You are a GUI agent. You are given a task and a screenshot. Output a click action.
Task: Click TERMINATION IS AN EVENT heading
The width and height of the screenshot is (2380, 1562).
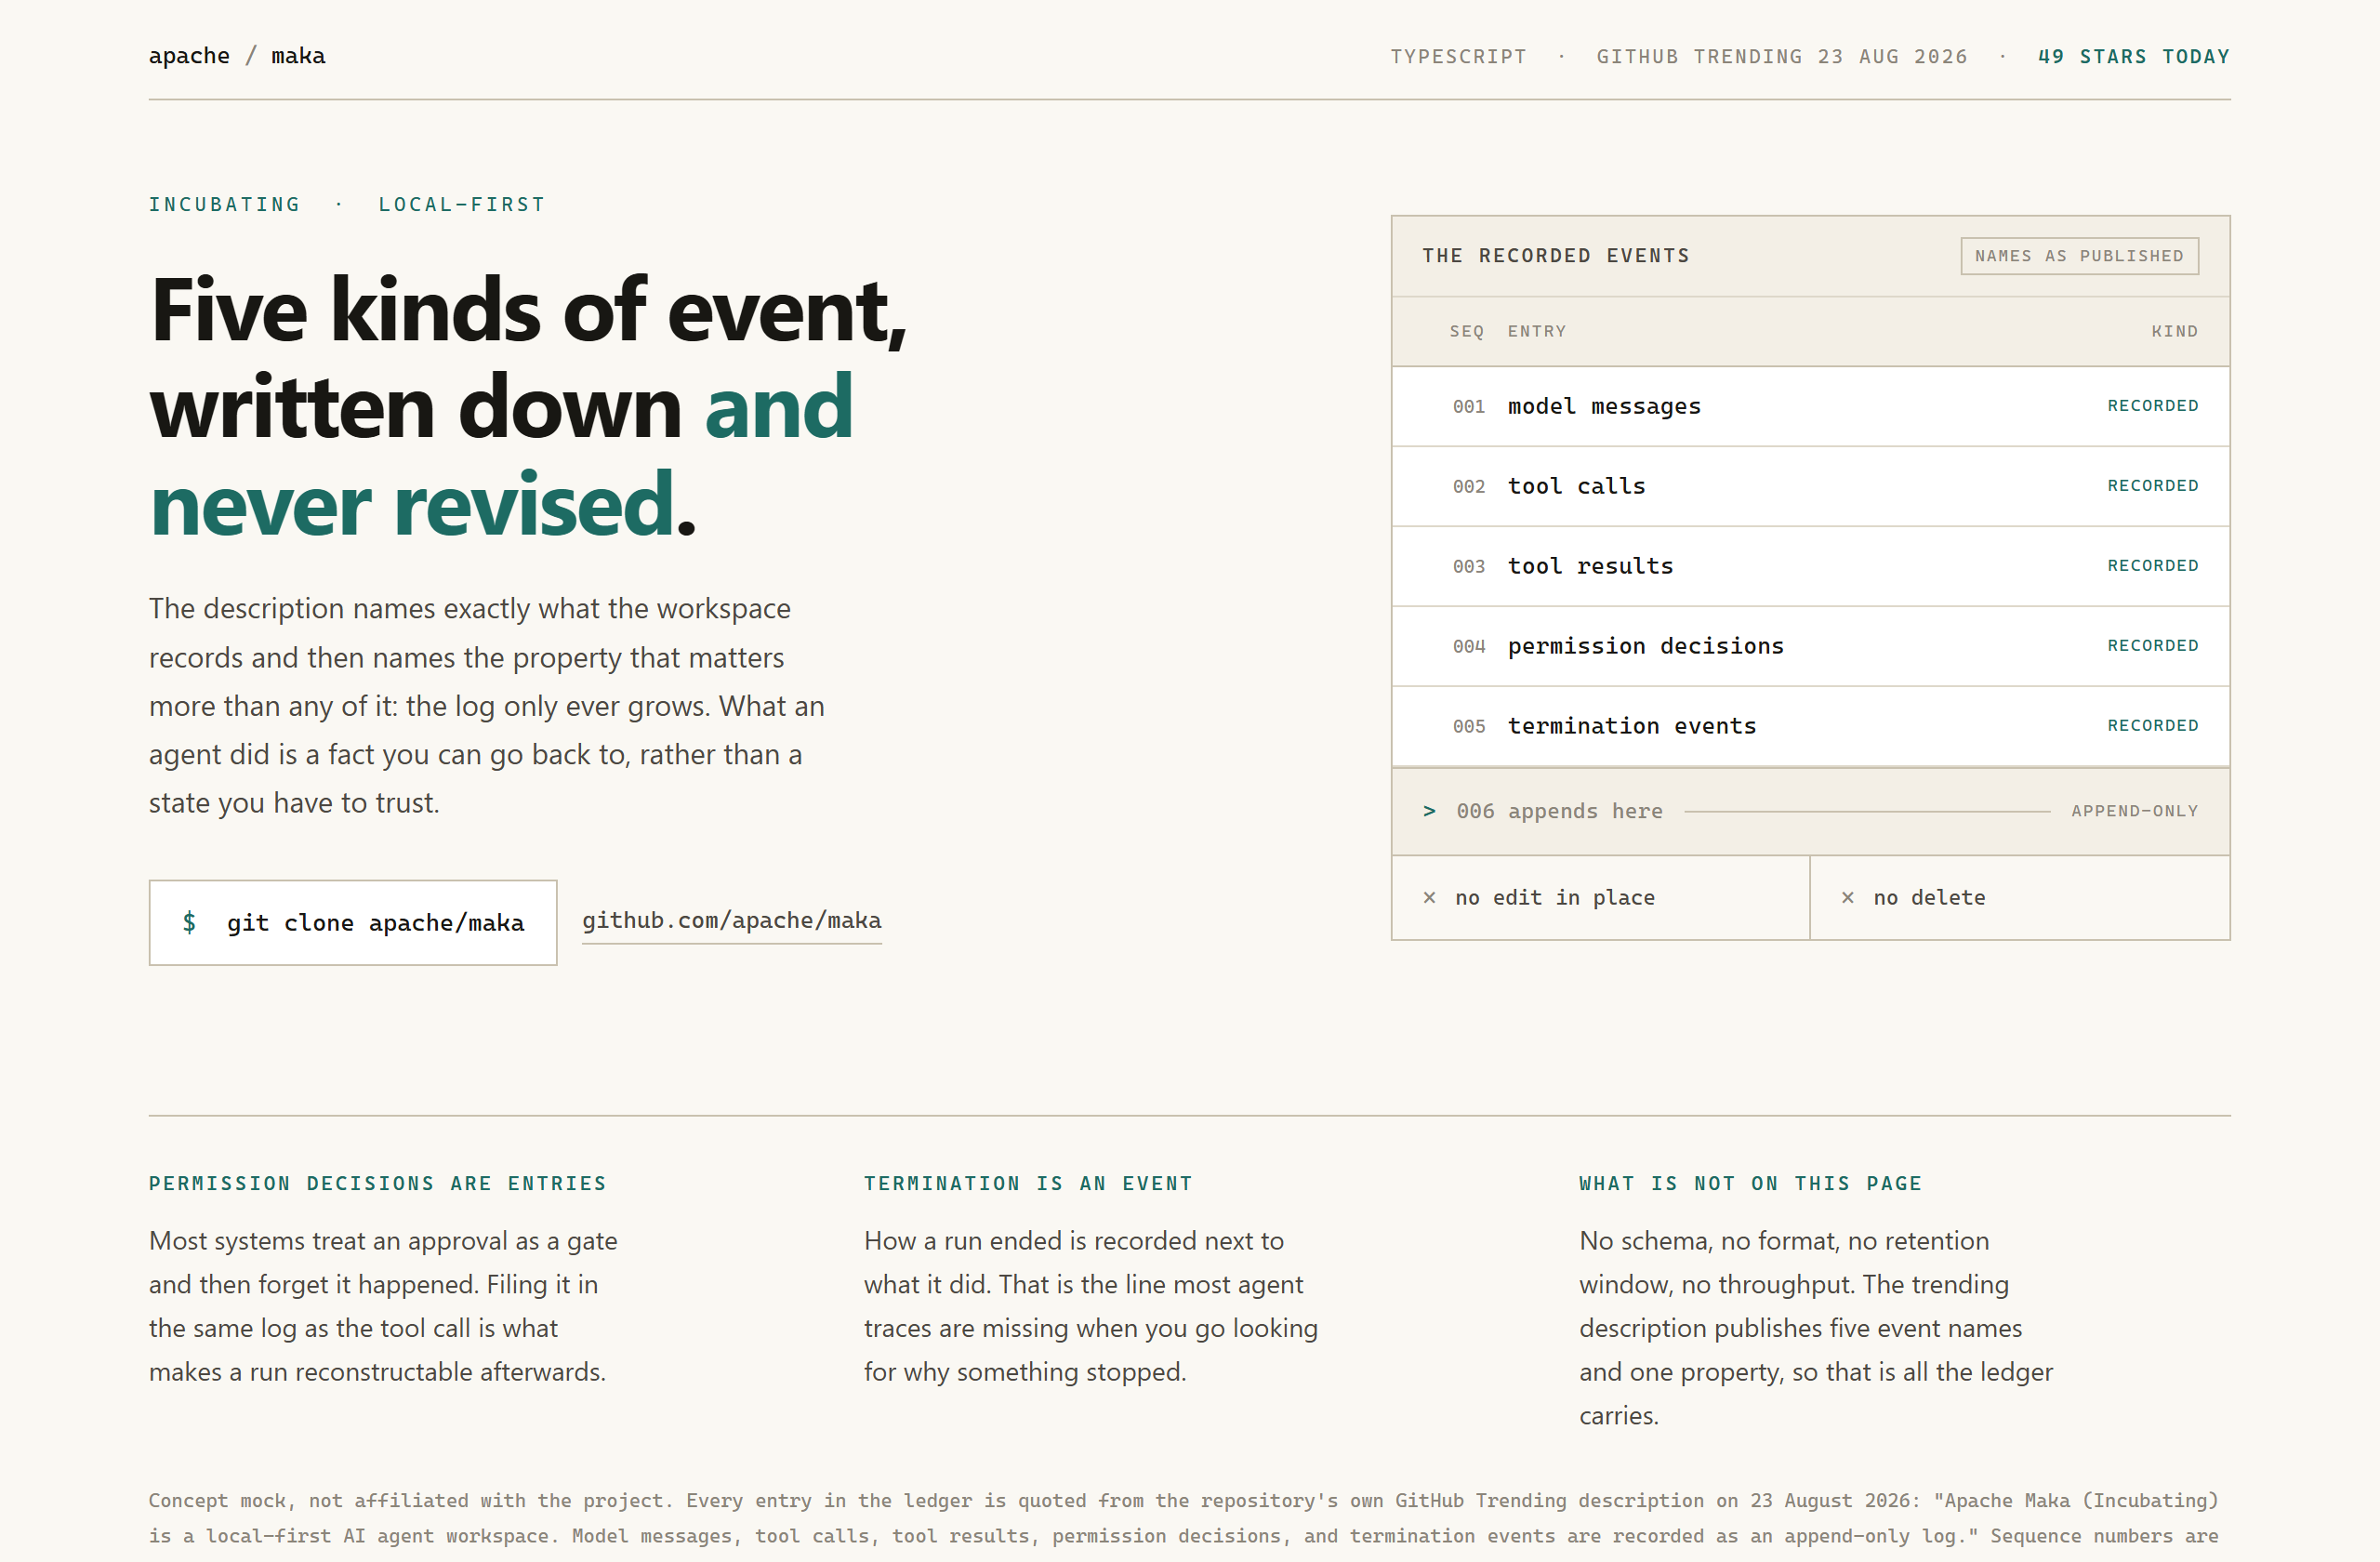click(x=1028, y=1184)
